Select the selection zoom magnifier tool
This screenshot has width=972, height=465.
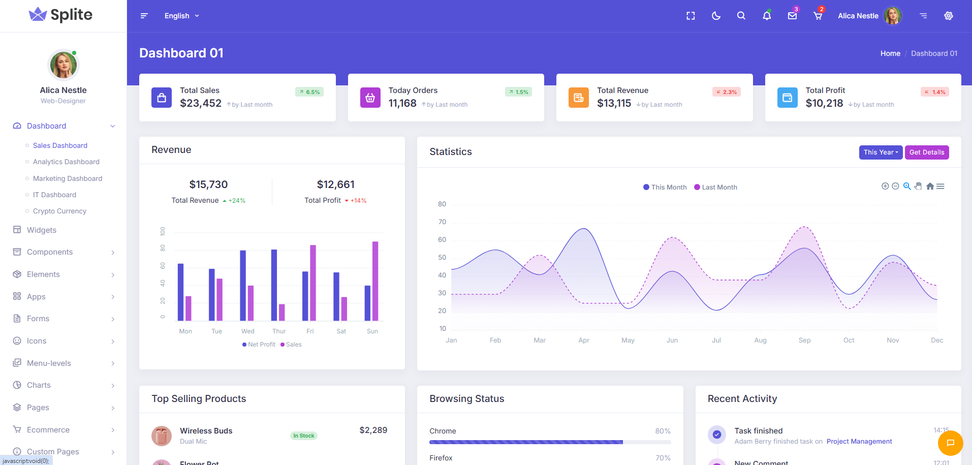tap(907, 186)
